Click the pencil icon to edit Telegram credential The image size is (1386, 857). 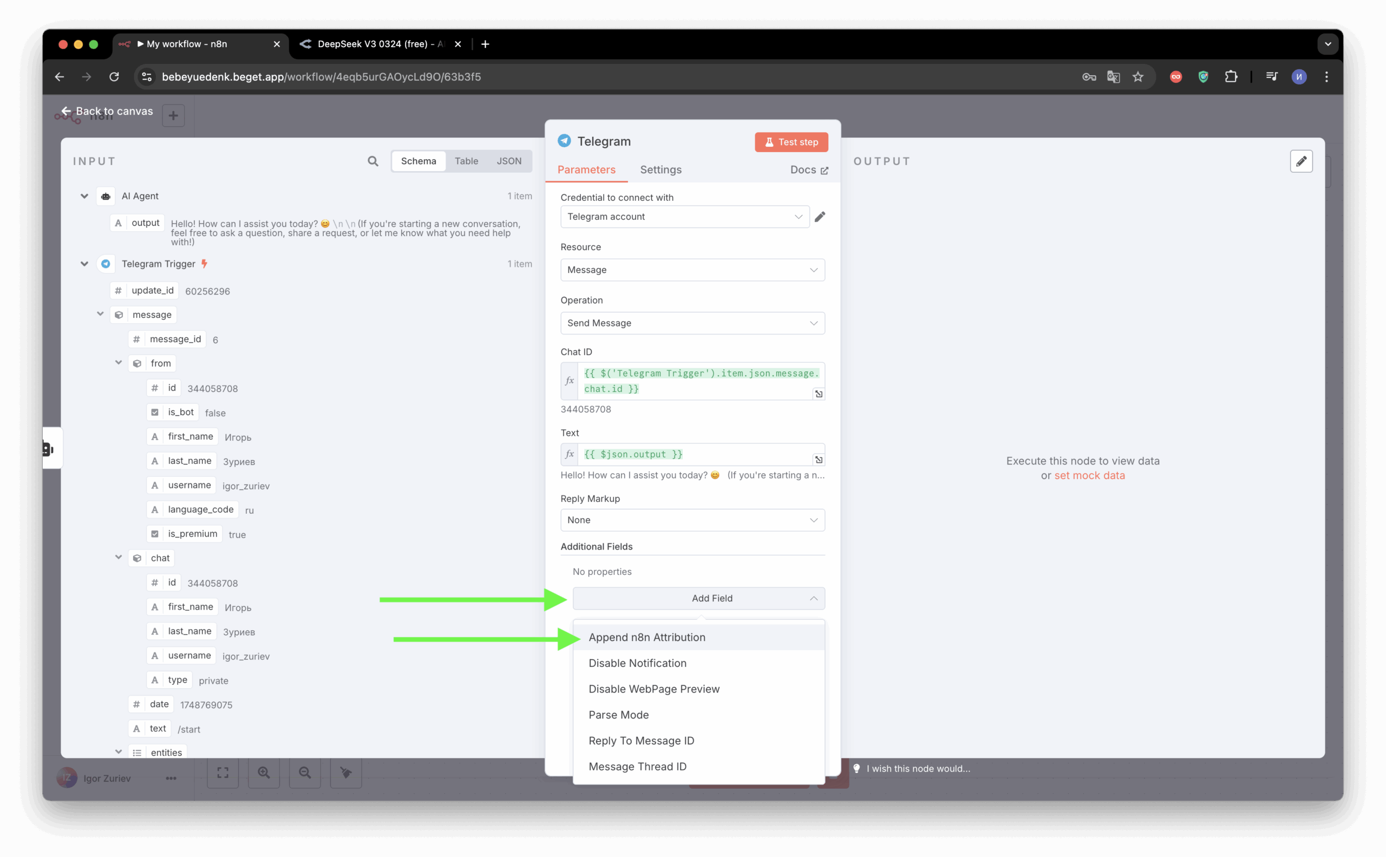[x=820, y=217]
